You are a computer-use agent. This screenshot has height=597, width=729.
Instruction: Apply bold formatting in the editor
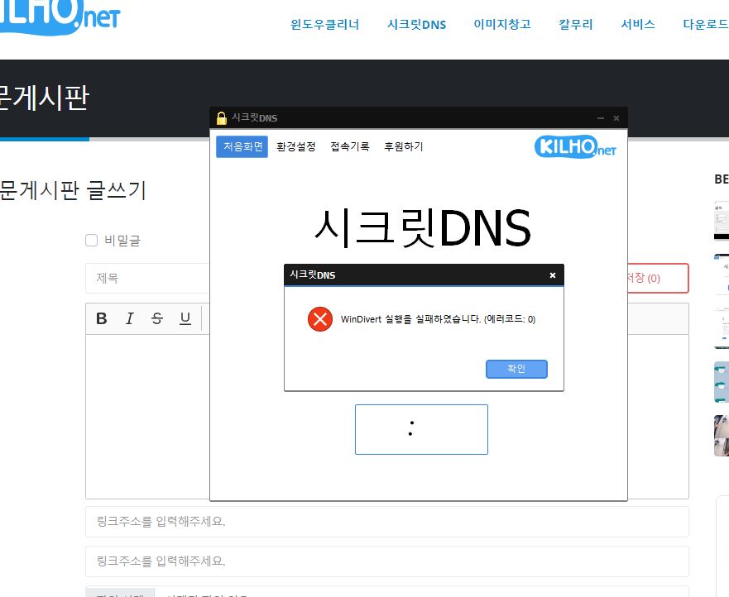[102, 318]
